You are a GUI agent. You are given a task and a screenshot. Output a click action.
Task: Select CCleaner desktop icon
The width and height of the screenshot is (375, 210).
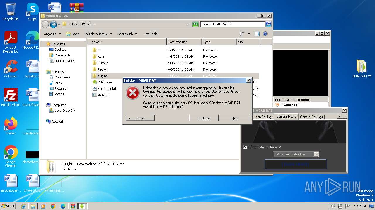click(x=11, y=69)
